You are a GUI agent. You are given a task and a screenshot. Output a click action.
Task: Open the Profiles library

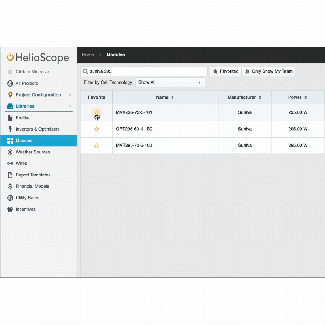[23, 118]
